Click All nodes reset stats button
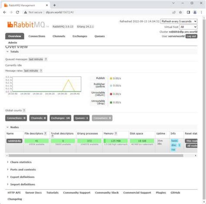This screenshot has width=206, height=204. [192, 146]
